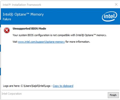Close the Intel Installation Framework dialog
This screenshot has height=100, width=120.
116,4
